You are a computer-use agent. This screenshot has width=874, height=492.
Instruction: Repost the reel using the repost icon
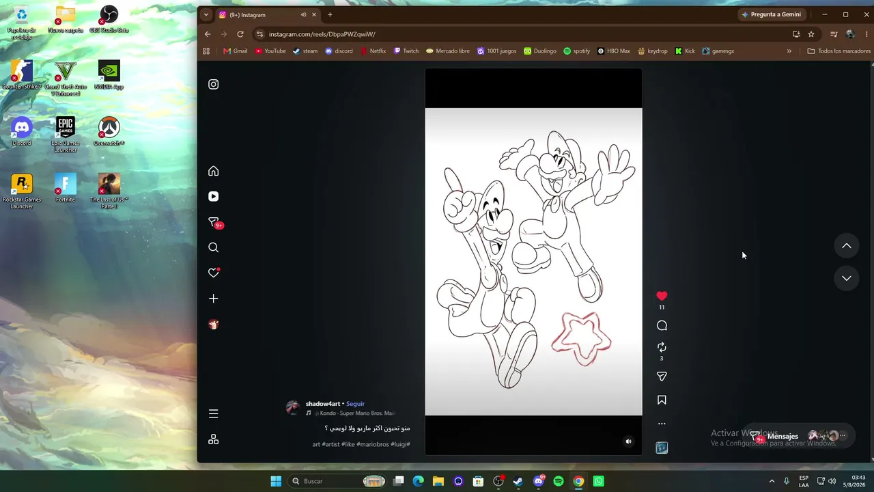[662, 347]
